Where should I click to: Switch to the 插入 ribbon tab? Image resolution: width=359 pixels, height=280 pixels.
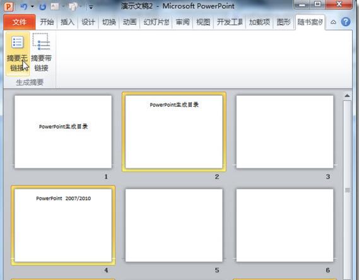coord(68,22)
